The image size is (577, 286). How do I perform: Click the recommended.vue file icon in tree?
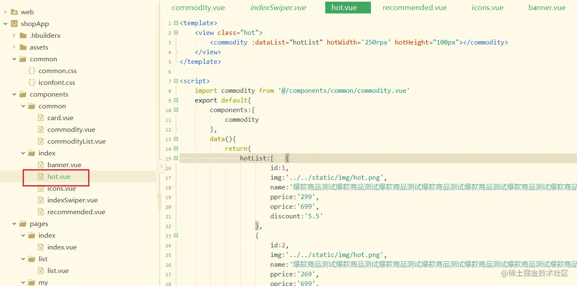(41, 212)
